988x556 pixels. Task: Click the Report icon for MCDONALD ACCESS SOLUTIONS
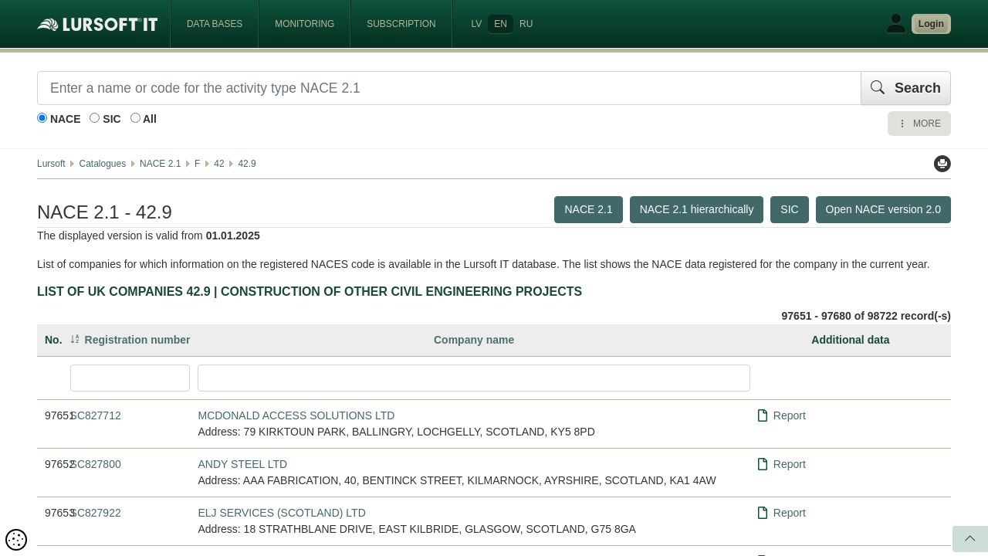pos(763,415)
